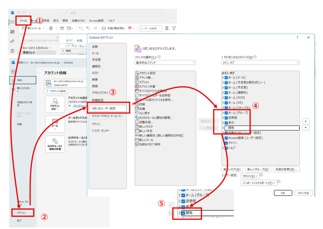Open the メイン タブ ribbon dropdown

pos(260,63)
